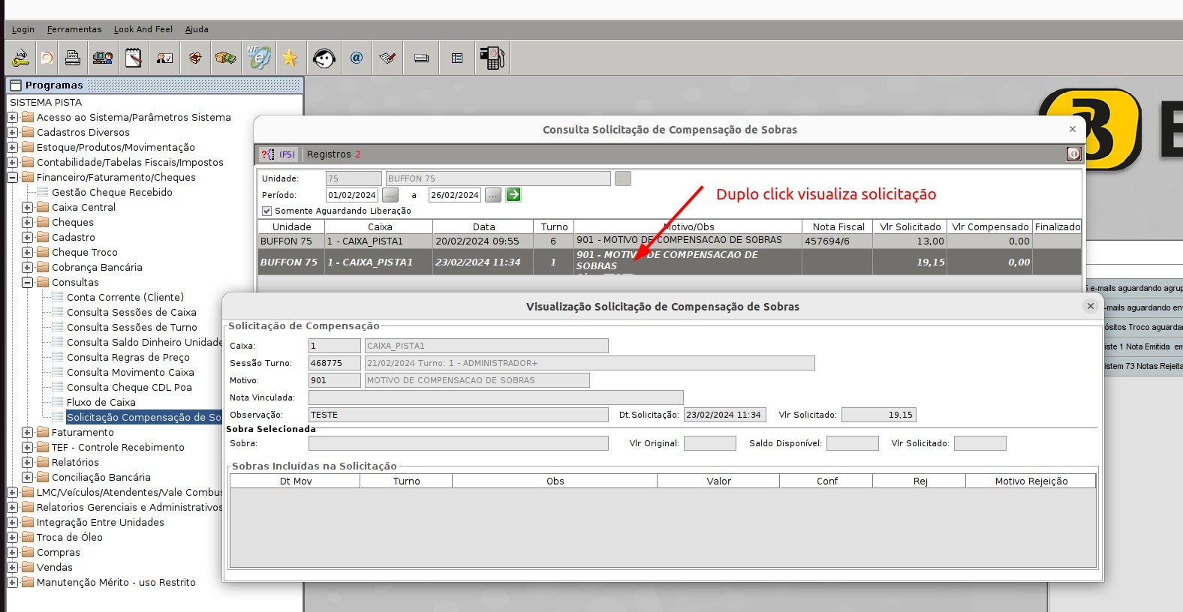Open the Look And Feel menu

coord(143,29)
